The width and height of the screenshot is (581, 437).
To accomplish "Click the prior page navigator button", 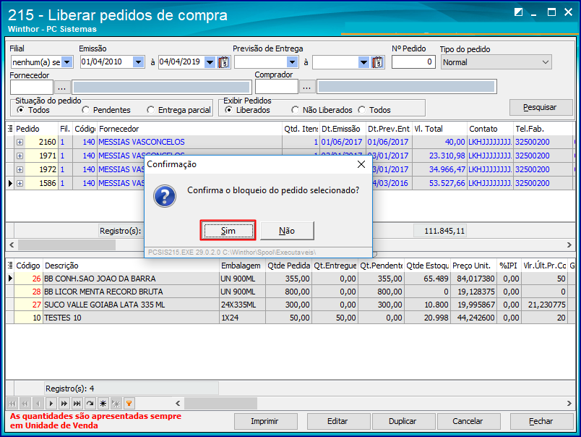I will click(25, 403).
